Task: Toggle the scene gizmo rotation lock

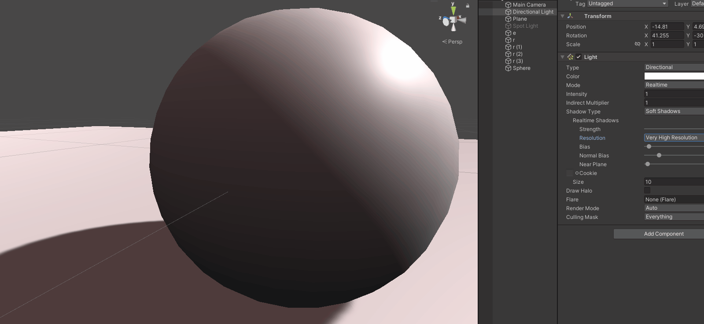Action: 468,6
